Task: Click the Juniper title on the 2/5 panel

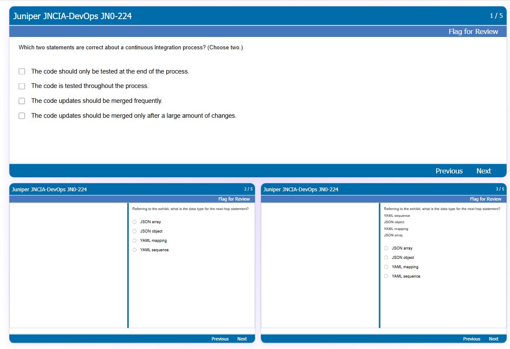Action: click(49, 190)
